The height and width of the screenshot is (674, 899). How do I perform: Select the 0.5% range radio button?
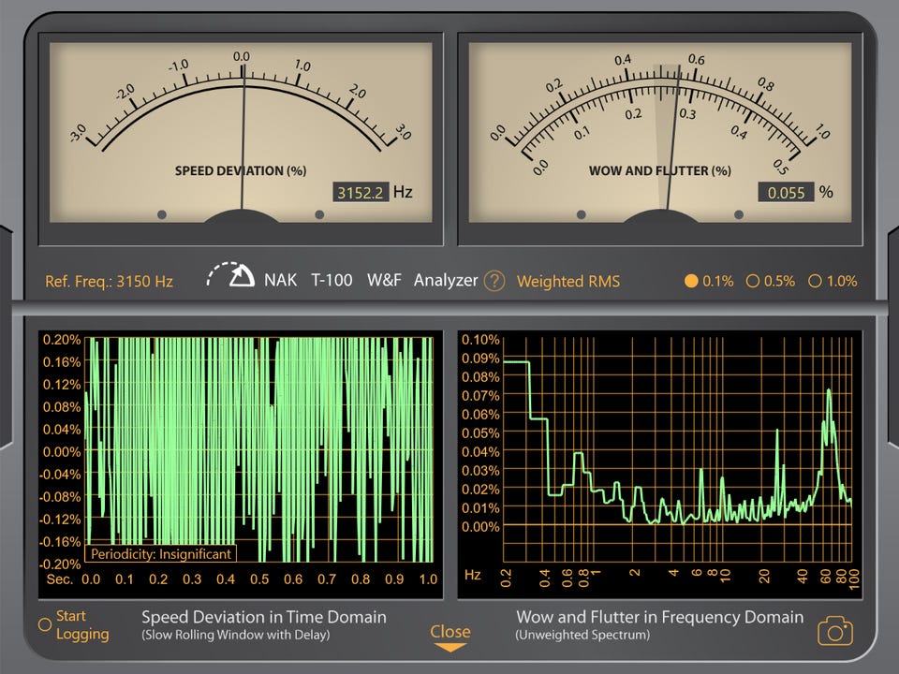pyautogui.click(x=752, y=281)
